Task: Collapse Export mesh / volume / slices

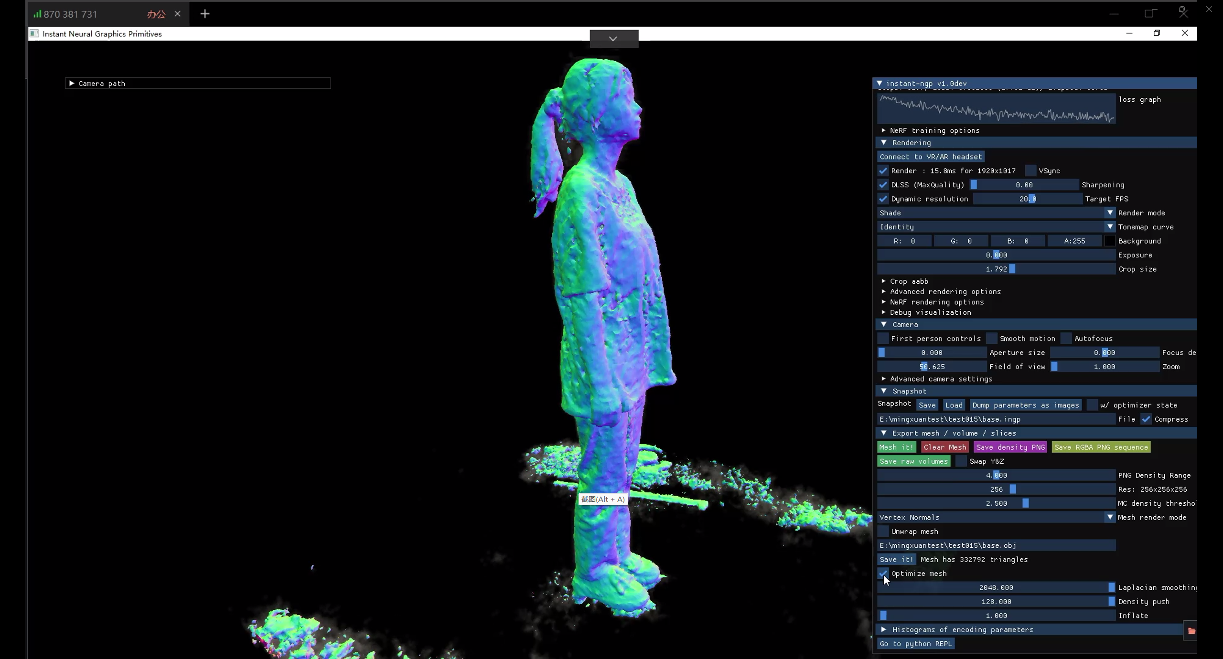Action: pos(883,433)
